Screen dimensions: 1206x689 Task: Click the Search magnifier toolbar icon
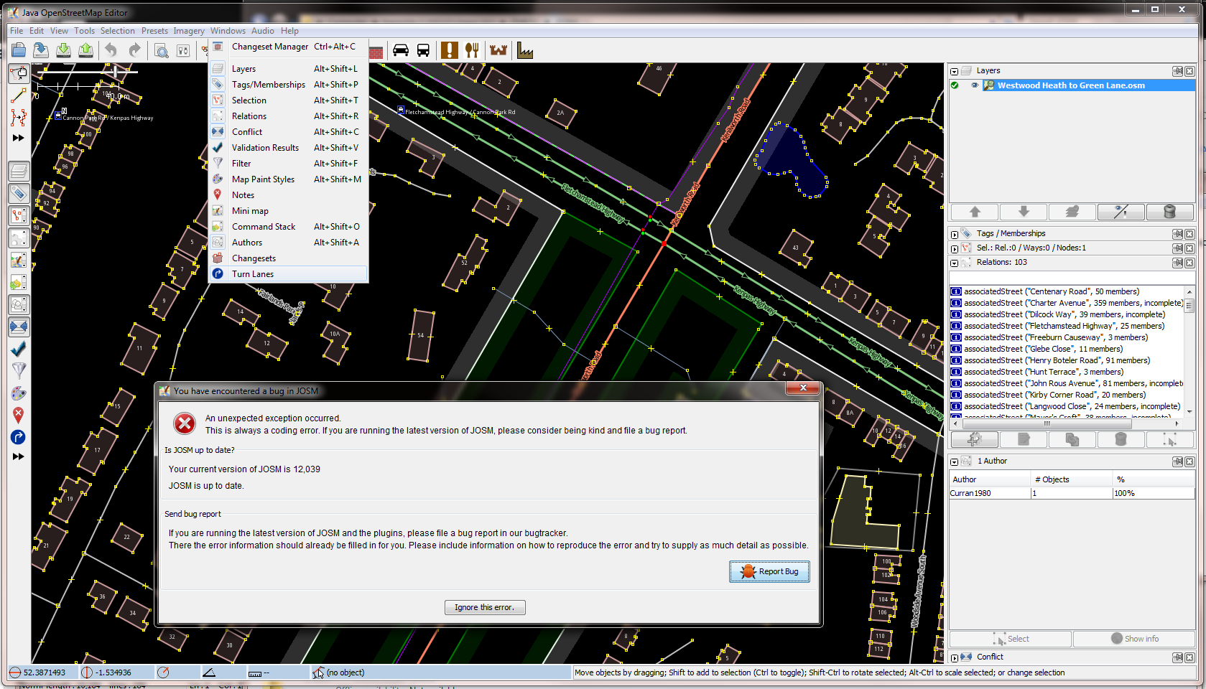(162, 50)
